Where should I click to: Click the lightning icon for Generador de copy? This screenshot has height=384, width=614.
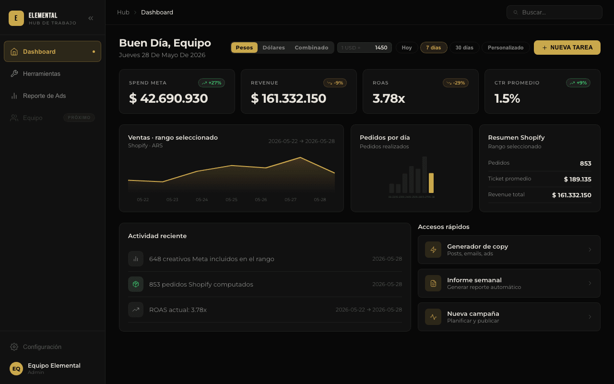pyautogui.click(x=433, y=250)
